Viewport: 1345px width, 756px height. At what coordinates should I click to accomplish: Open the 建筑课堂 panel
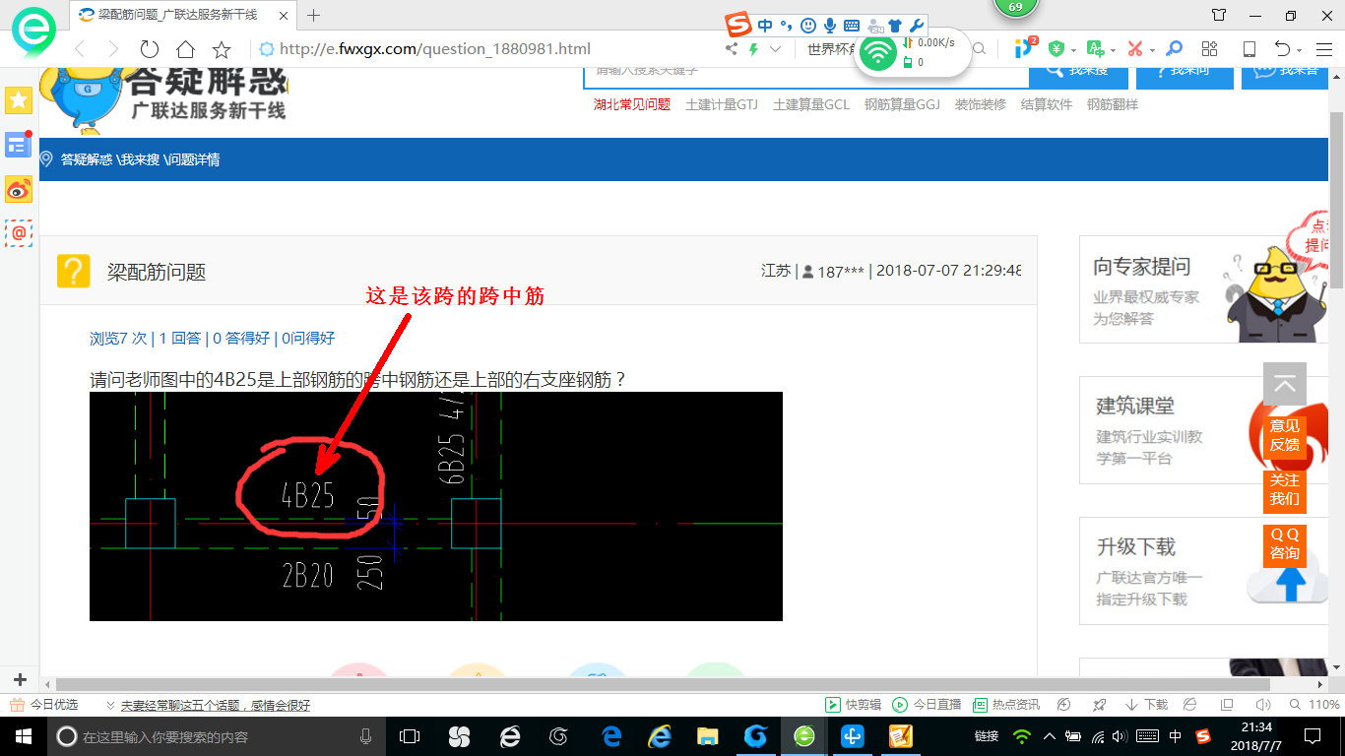(x=1203, y=430)
